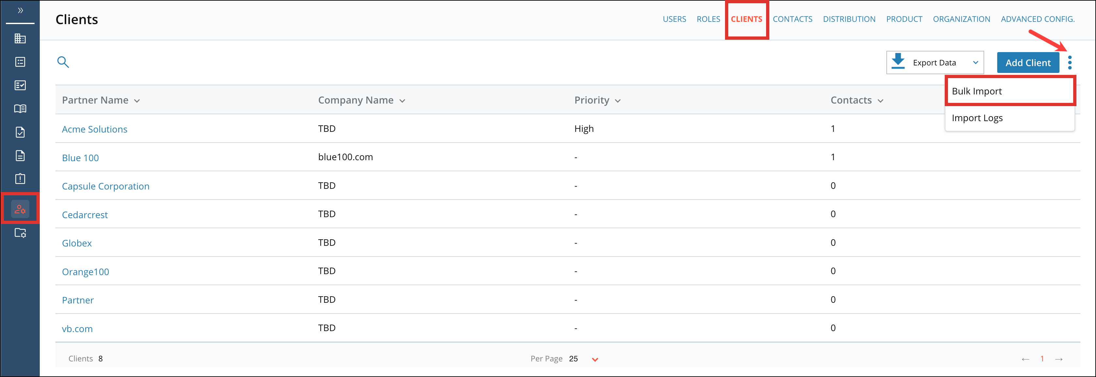Click contacts count for Blue 100 row
Viewport: 1096px width, 377px height.
click(833, 157)
